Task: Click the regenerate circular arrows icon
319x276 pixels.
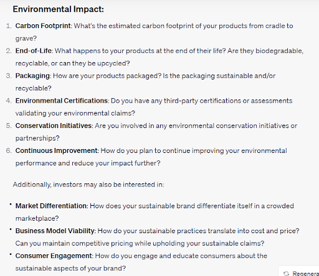Action: (287, 274)
